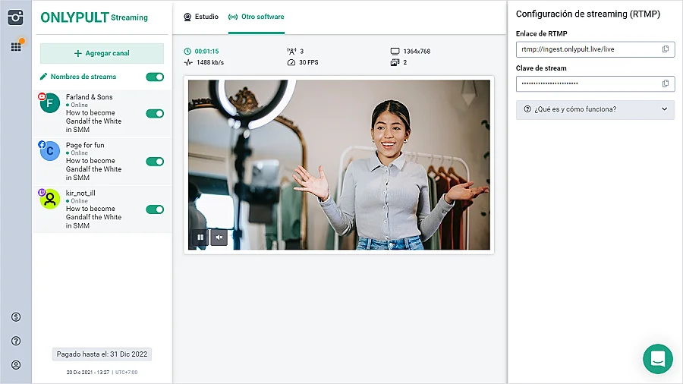Disable the Farland & Sons channel toggle
683x384 pixels.
tap(155, 114)
